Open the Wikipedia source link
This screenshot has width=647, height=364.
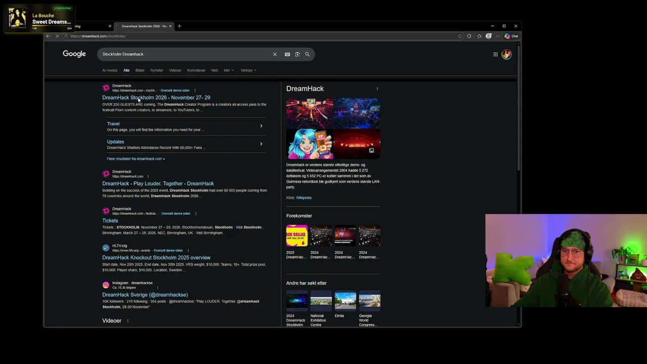pos(304,198)
